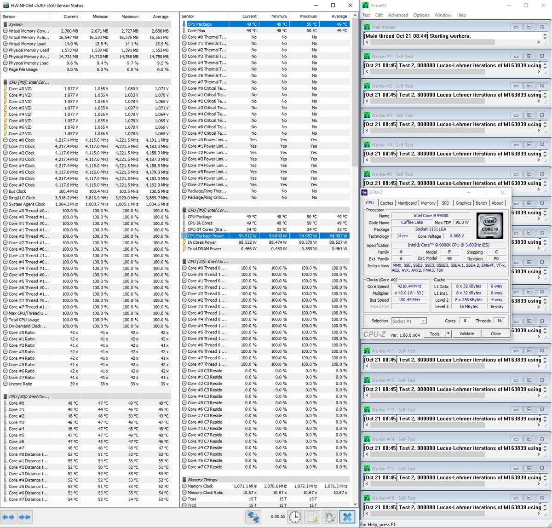552x528 pixels.
Task: Open HWiNFO sensor settings via gear icon
Action: click(329, 517)
